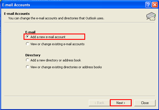Click the bold E-mail Accounts heading
The width and height of the screenshot is (159, 110).
[17, 14]
